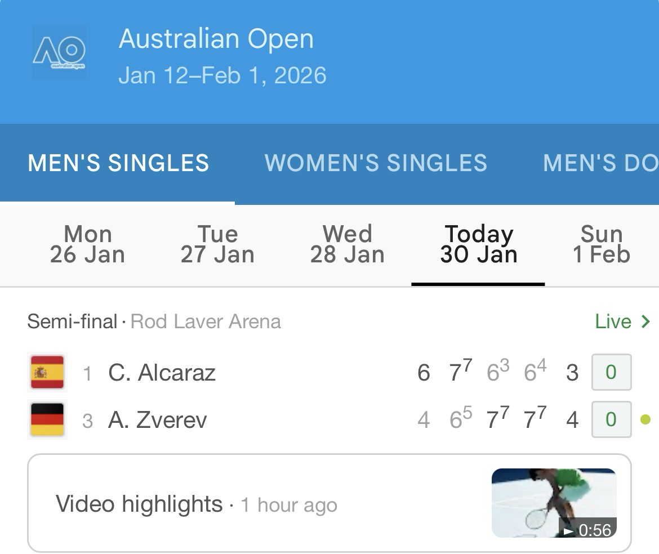The image size is (659, 554).
Task: Select Sun 1 Feb date
Action: (x=601, y=244)
